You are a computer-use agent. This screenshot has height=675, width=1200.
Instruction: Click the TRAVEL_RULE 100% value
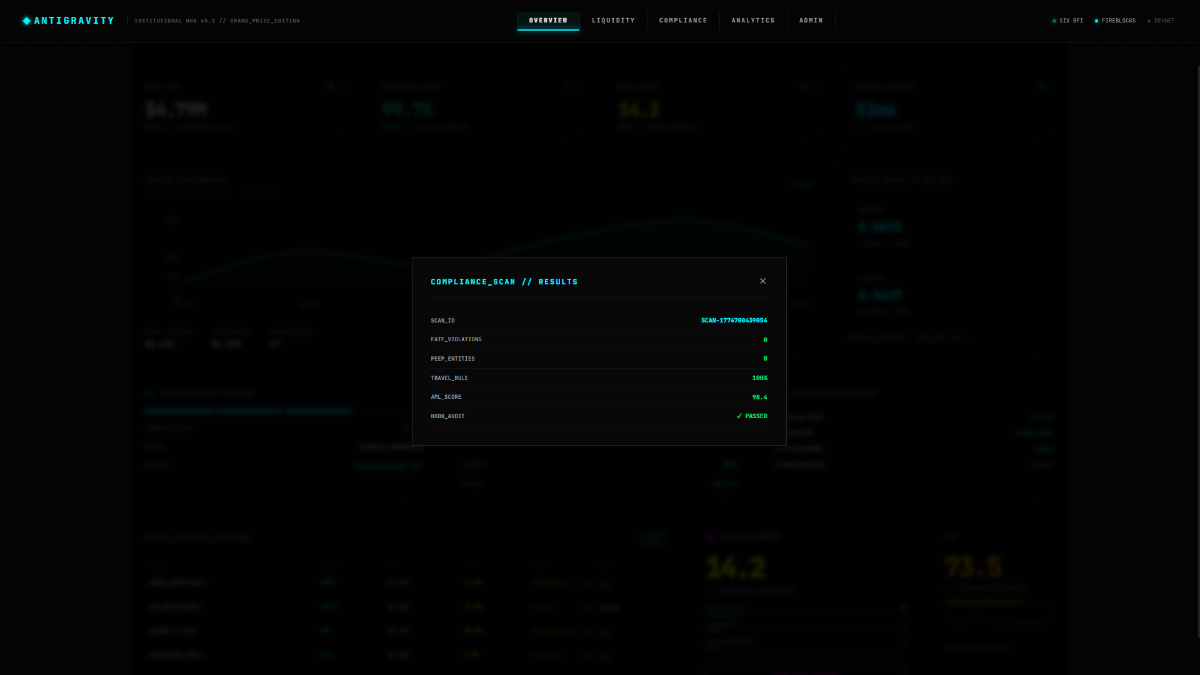(759, 378)
